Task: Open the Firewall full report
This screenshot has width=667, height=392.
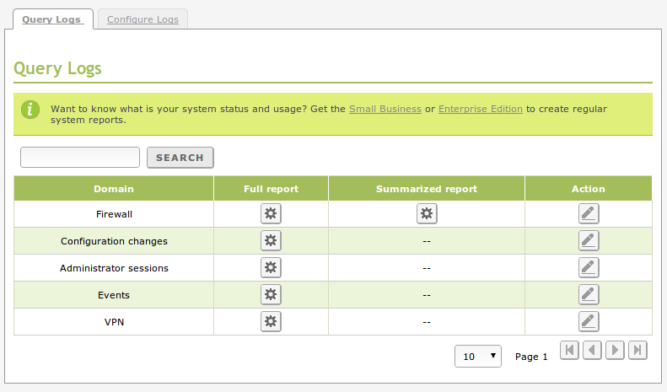Action: click(x=271, y=214)
